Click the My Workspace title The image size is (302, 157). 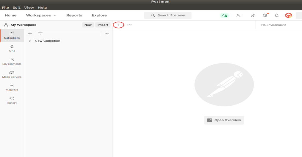(x=24, y=25)
